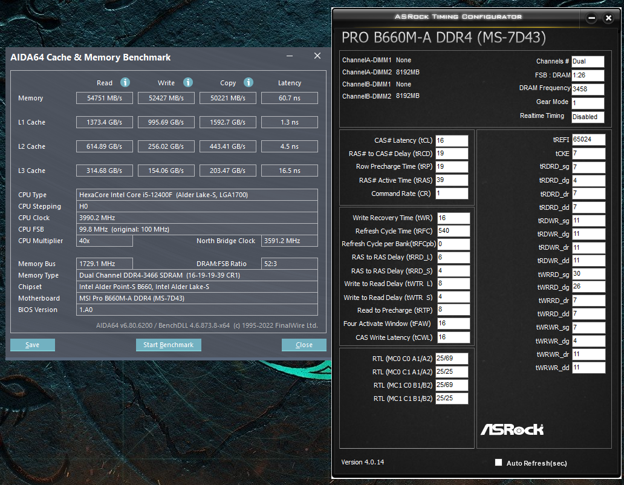Click the RAS# Active Time (tRAS) field
Viewport: 624px width, 485px height.
pyautogui.click(x=452, y=180)
